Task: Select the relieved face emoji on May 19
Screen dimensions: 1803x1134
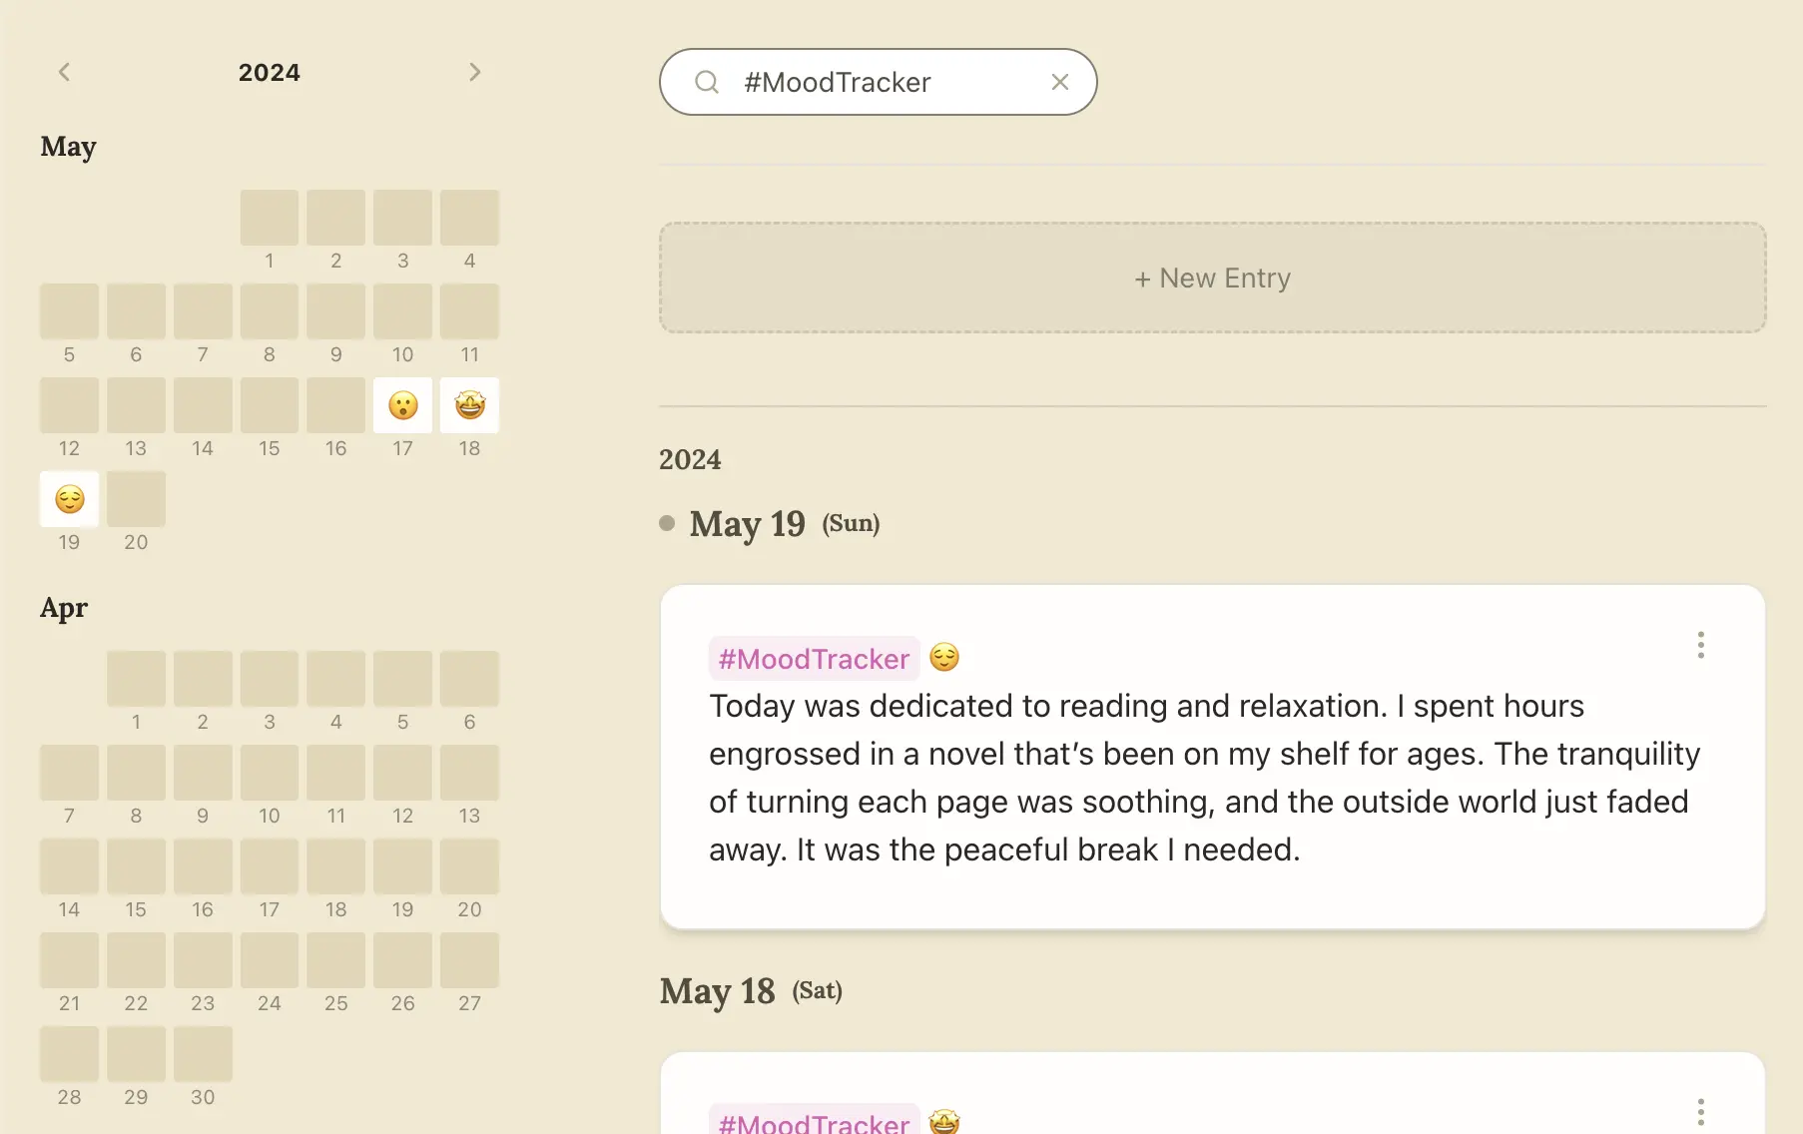Action: click(68, 499)
